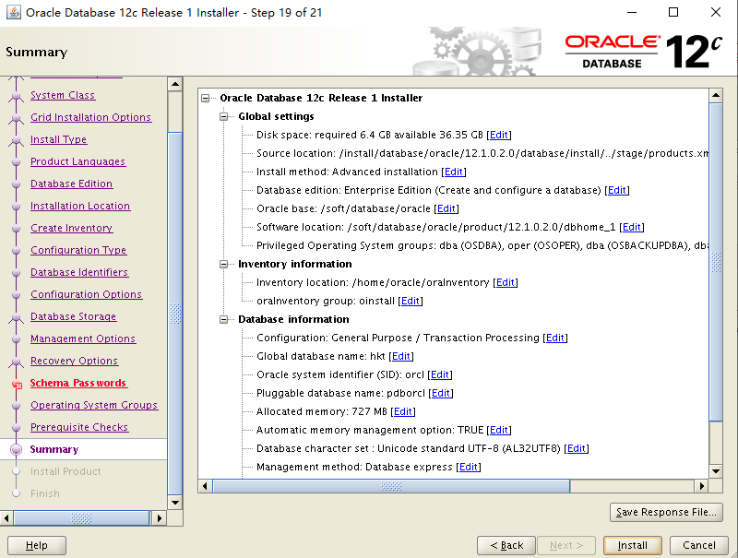Edit the Allocated memory setting
Image resolution: width=738 pixels, height=558 pixels.
[x=403, y=411]
